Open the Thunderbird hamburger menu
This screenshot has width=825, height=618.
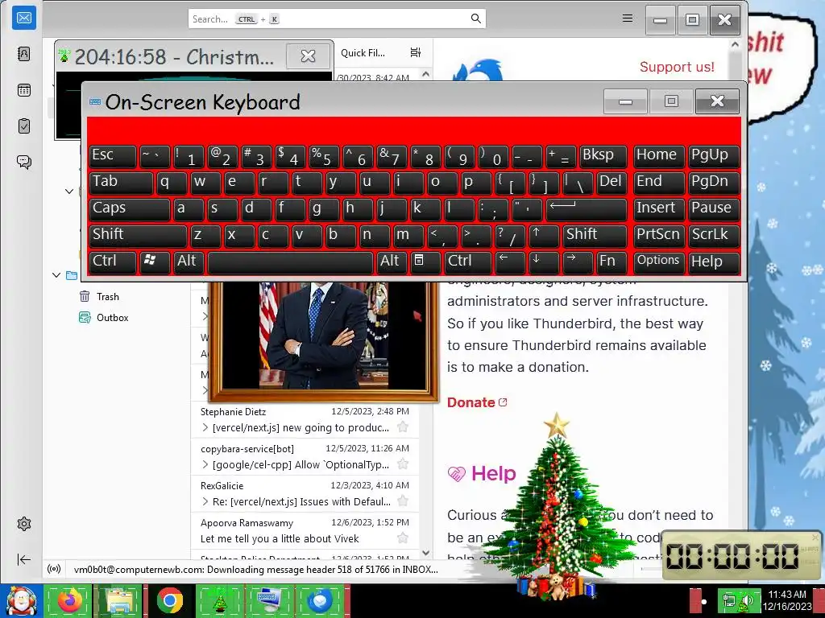pos(627,19)
